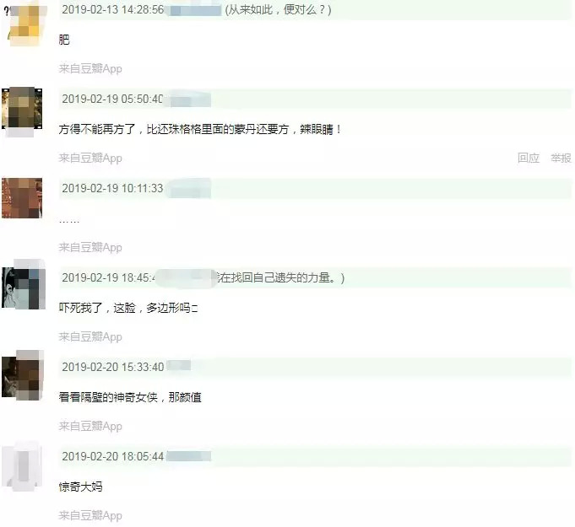Open blurred username next to 2019-02-19 10:11:33

click(x=189, y=189)
